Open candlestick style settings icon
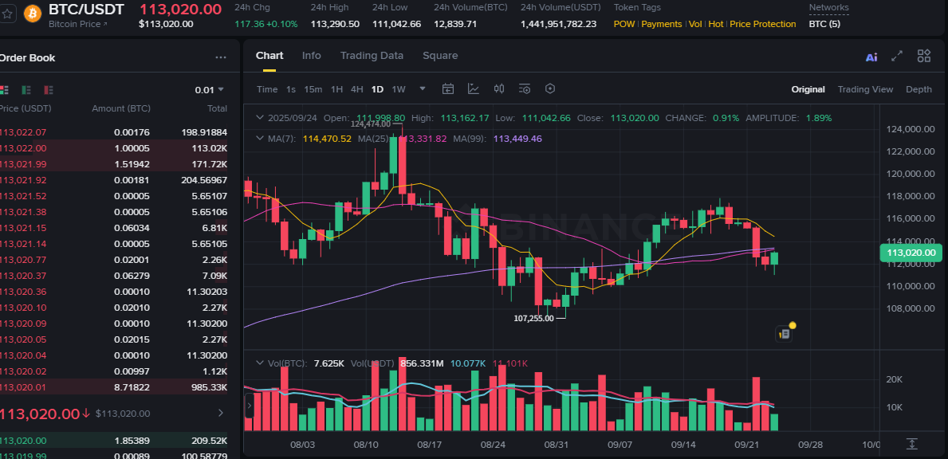 500,88
